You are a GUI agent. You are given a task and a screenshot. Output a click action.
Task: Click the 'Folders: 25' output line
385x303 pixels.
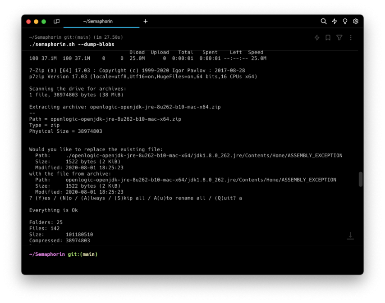click(46, 222)
